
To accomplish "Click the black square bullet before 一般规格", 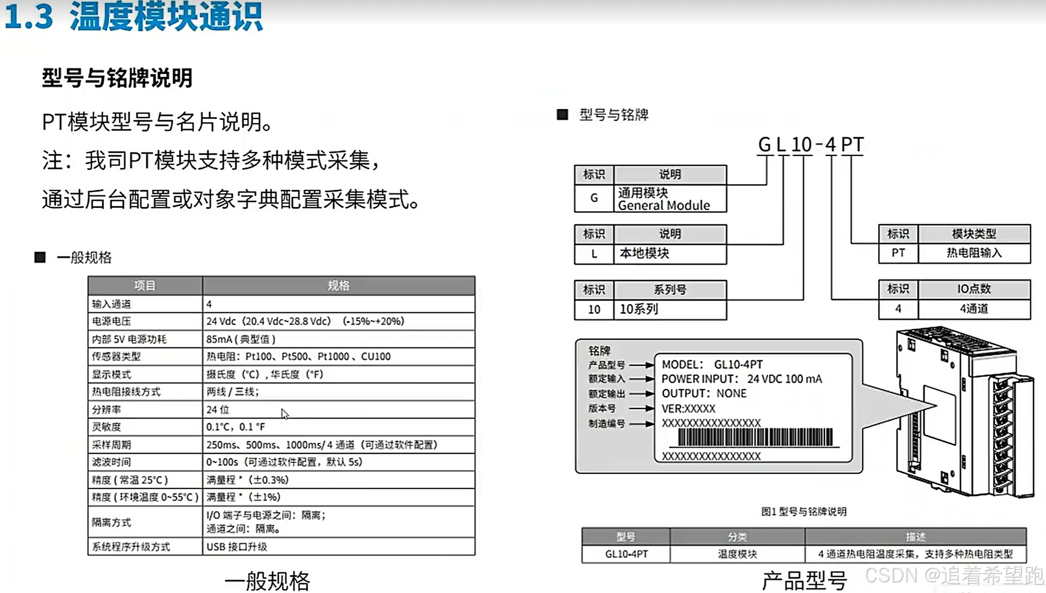I will [40, 257].
